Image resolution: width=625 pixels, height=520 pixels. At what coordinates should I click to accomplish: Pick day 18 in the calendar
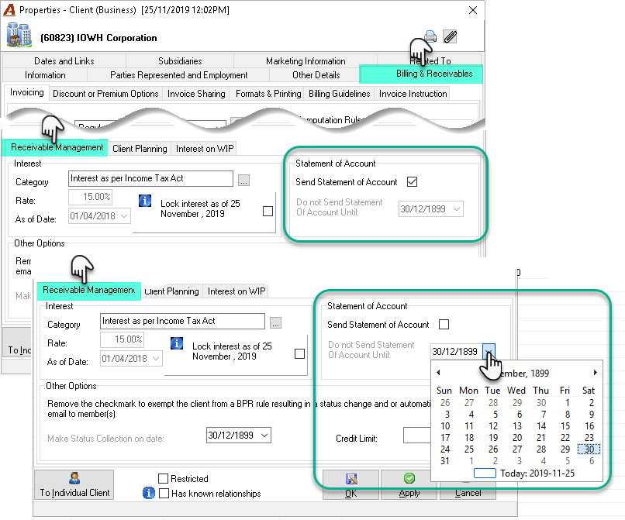click(x=469, y=438)
